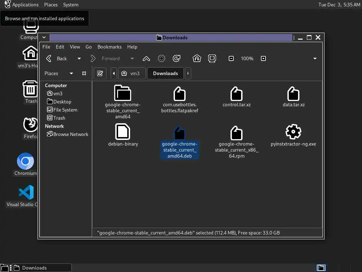This screenshot has width=362, height=272.
Task: Expand the Back history dropdown arrow
Action: click(79, 58)
